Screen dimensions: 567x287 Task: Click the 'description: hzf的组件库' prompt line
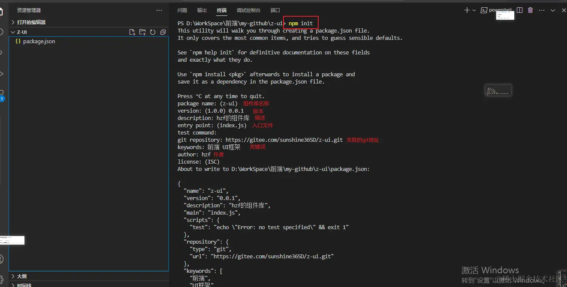(x=213, y=118)
